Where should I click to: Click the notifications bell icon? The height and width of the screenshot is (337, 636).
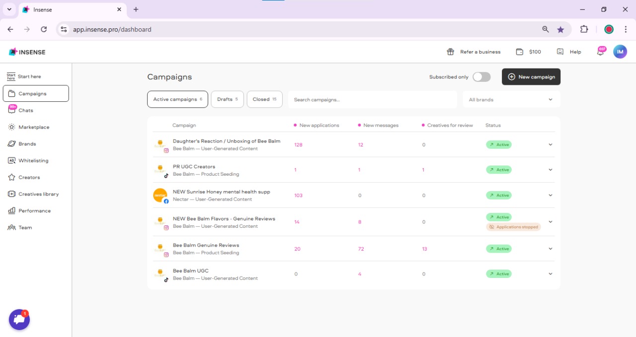[600, 52]
